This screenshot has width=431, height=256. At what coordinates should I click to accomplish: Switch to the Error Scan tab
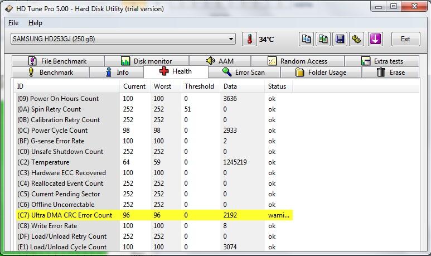coord(244,73)
